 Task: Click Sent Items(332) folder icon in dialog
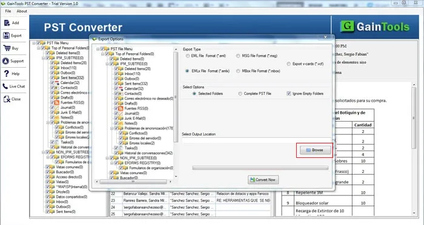pos(121,83)
